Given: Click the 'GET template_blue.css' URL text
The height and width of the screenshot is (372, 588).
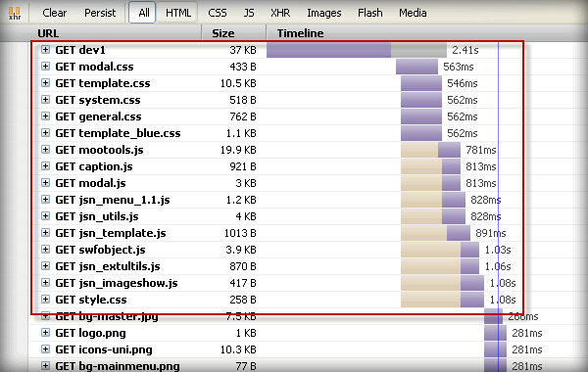Looking at the screenshot, I should click(x=118, y=133).
